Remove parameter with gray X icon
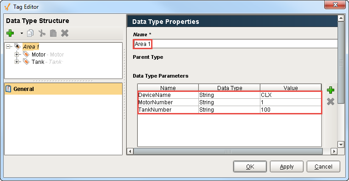 point(331,102)
